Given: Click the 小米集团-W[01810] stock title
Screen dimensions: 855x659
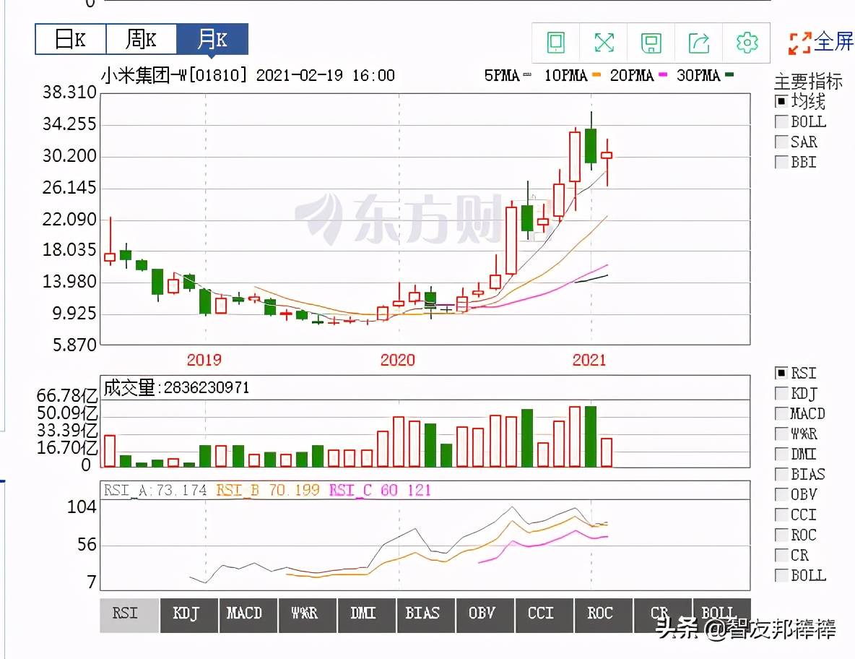Looking at the screenshot, I should pyautogui.click(x=174, y=75).
